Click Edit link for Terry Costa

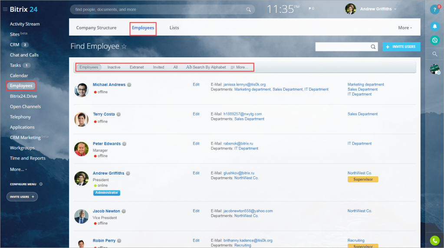tap(196, 114)
